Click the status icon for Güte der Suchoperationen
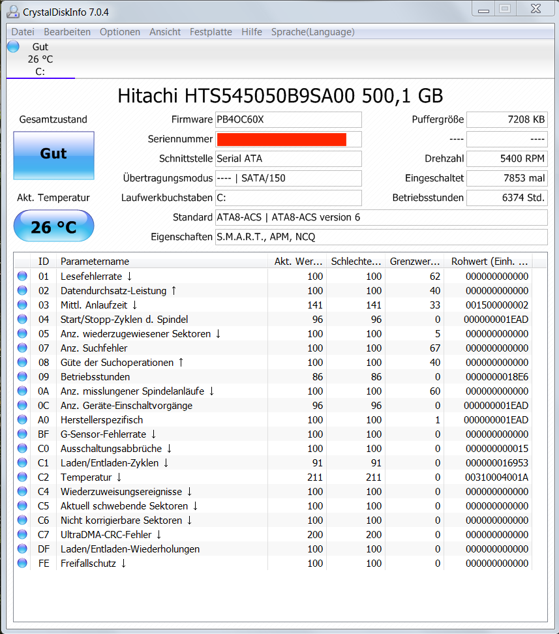Viewport: 559px width, 634px height. (22, 362)
